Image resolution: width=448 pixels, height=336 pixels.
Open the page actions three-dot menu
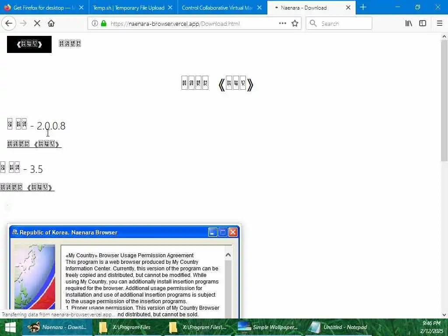(x=283, y=24)
